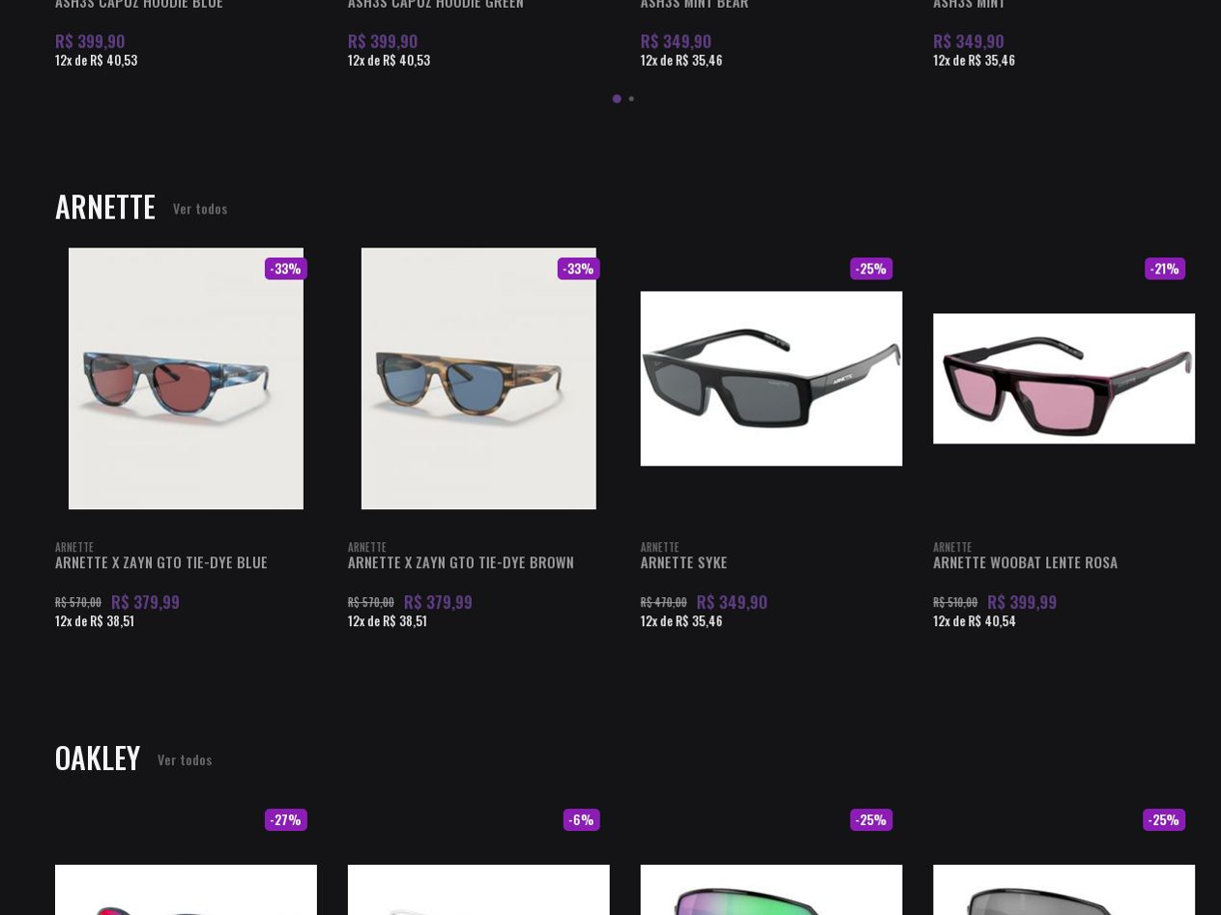Click -25% badge on fourth Oakley product

pyautogui.click(x=1164, y=819)
